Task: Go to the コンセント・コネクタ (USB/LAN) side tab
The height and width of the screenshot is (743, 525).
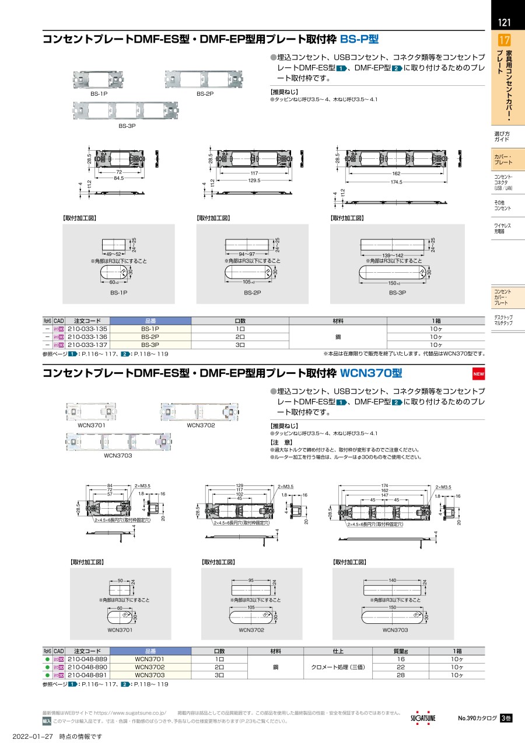Action: click(502, 183)
